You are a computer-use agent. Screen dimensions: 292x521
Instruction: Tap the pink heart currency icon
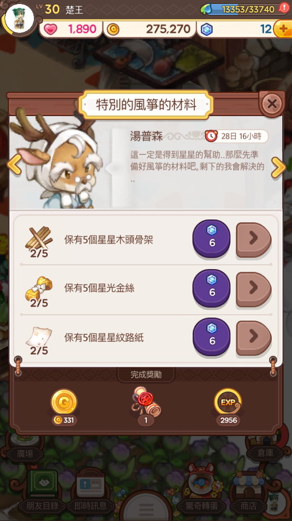pyautogui.click(x=50, y=30)
